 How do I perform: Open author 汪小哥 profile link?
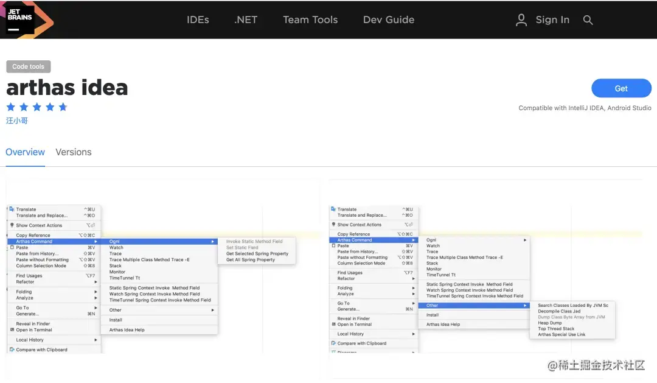click(x=17, y=121)
